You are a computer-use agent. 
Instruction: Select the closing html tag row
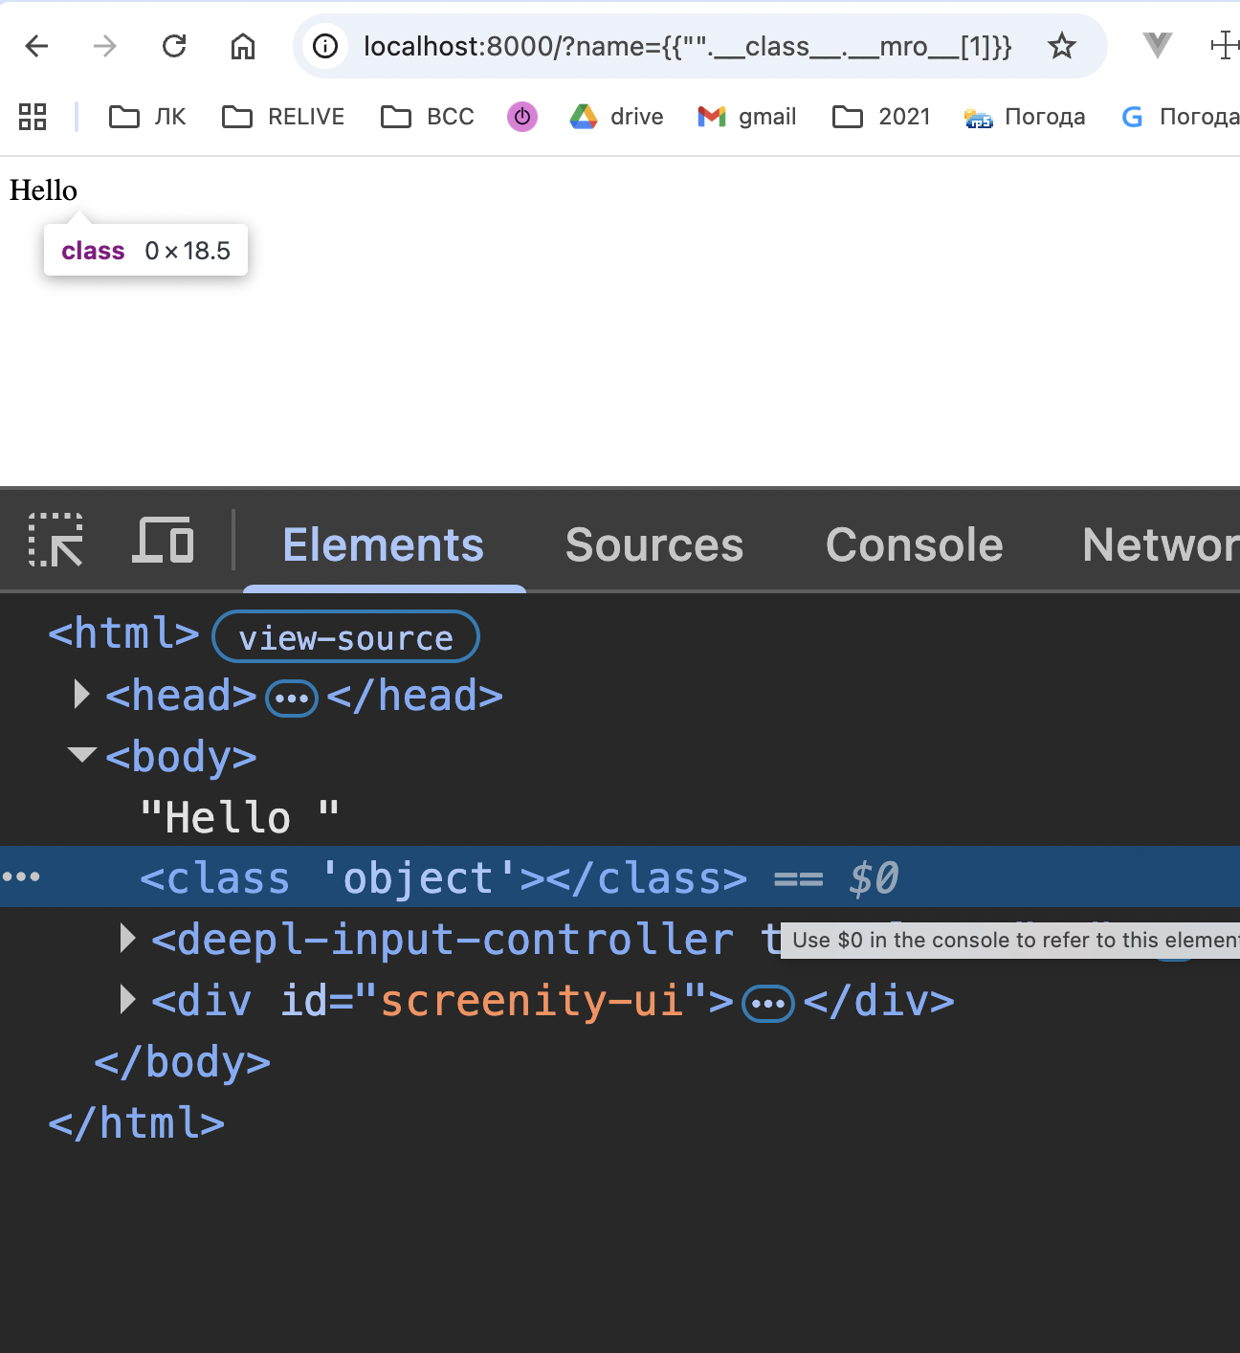point(137,1123)
